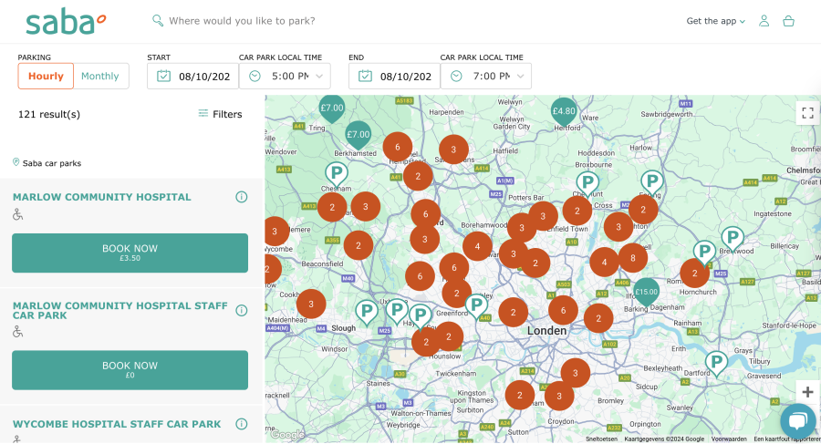The width and height of the screenshot is (821, 444).
Task: Select Hourly parking
Action: pyautogui.click(x=47, y=77)
